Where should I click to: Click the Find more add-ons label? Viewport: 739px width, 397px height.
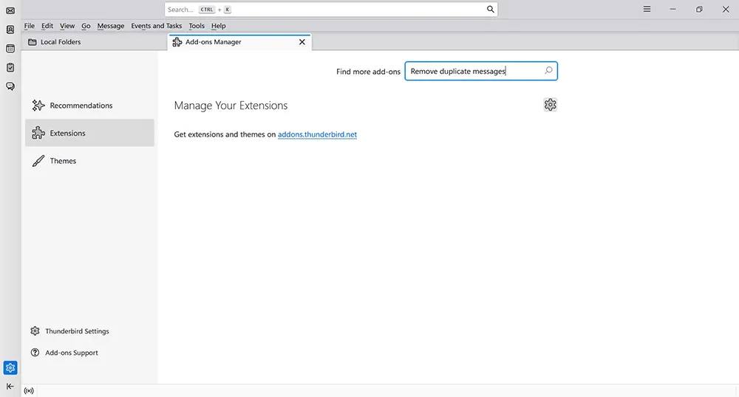(368, 72)
